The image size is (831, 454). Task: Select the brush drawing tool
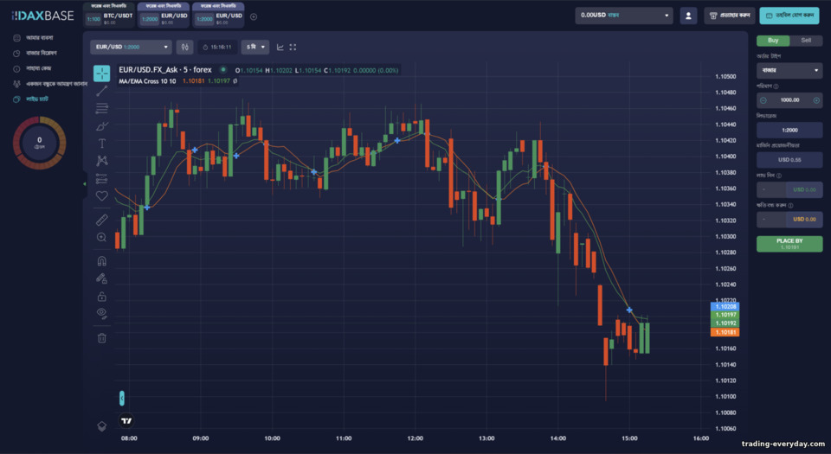(x=102, y=126)
